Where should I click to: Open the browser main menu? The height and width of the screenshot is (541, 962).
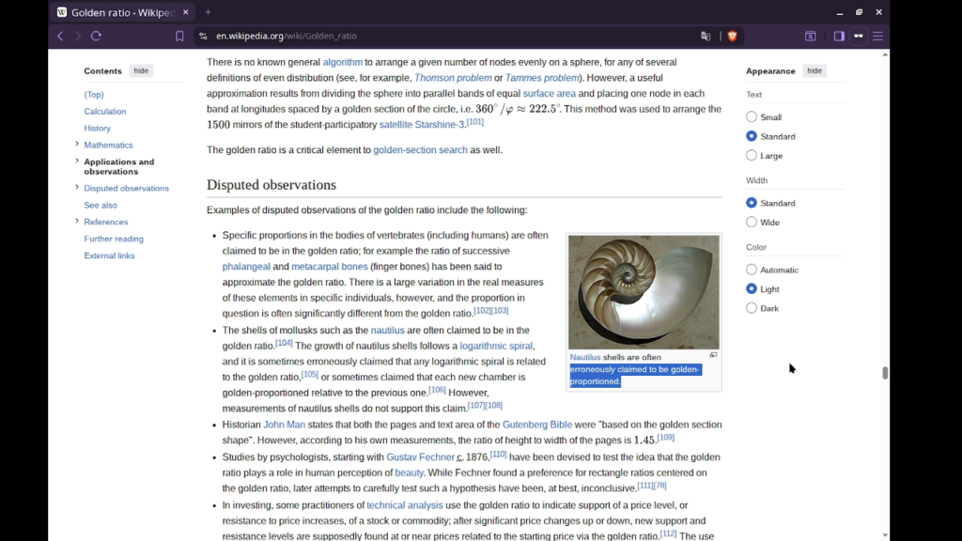coord(878,37)
